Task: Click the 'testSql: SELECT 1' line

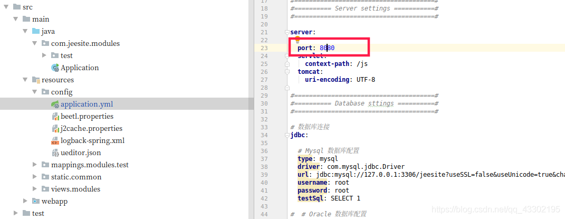Action: (329, 198)
